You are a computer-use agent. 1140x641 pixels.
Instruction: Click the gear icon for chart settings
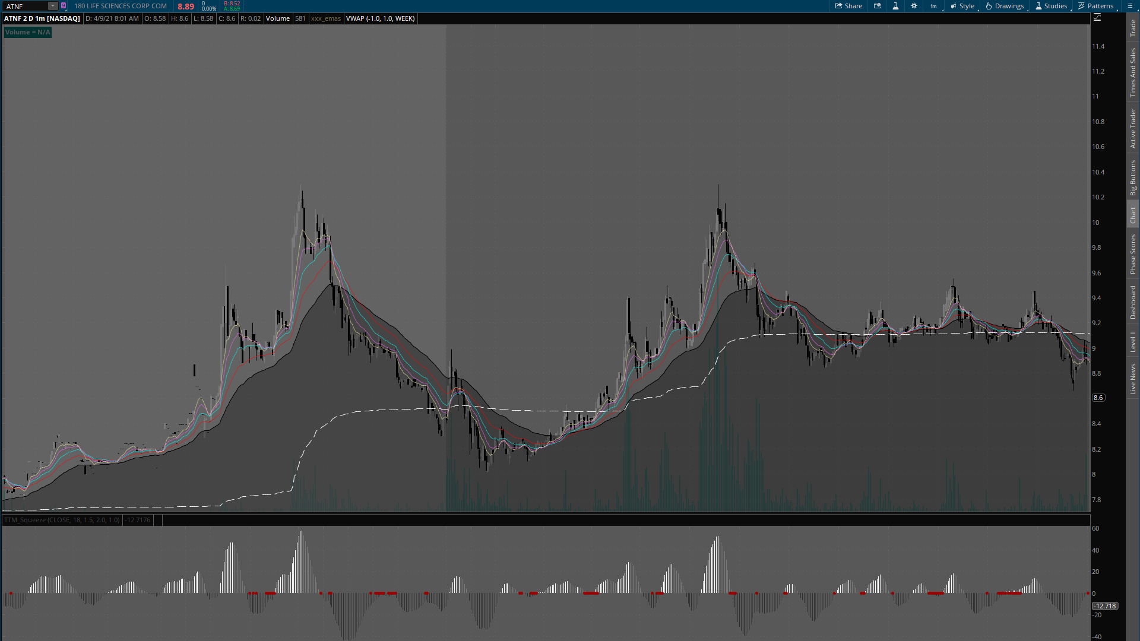(x=914, y=6)
